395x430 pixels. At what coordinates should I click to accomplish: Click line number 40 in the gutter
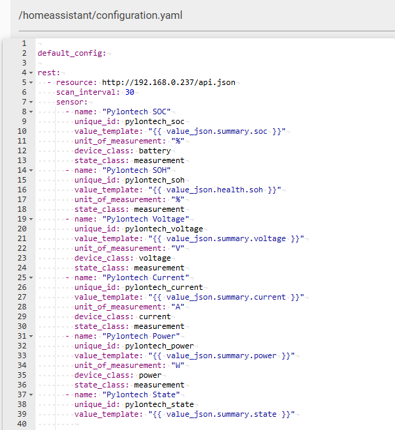pyautogui.click(x=22, y=424)
